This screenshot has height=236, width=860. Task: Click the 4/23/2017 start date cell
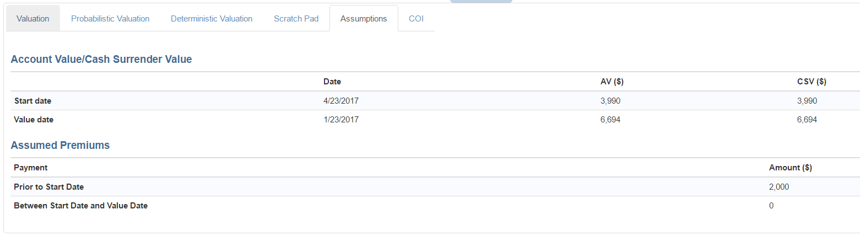click(x=341, y=101)
